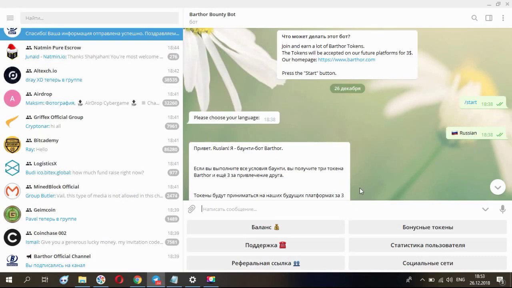The image size is (512, 288).
Task: Open File Explorer from the taskbar
Action: [x=82, y=280]
